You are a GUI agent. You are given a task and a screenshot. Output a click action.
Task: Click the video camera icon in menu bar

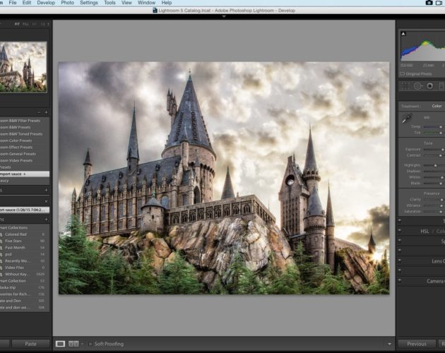click(x=439, y=3)
